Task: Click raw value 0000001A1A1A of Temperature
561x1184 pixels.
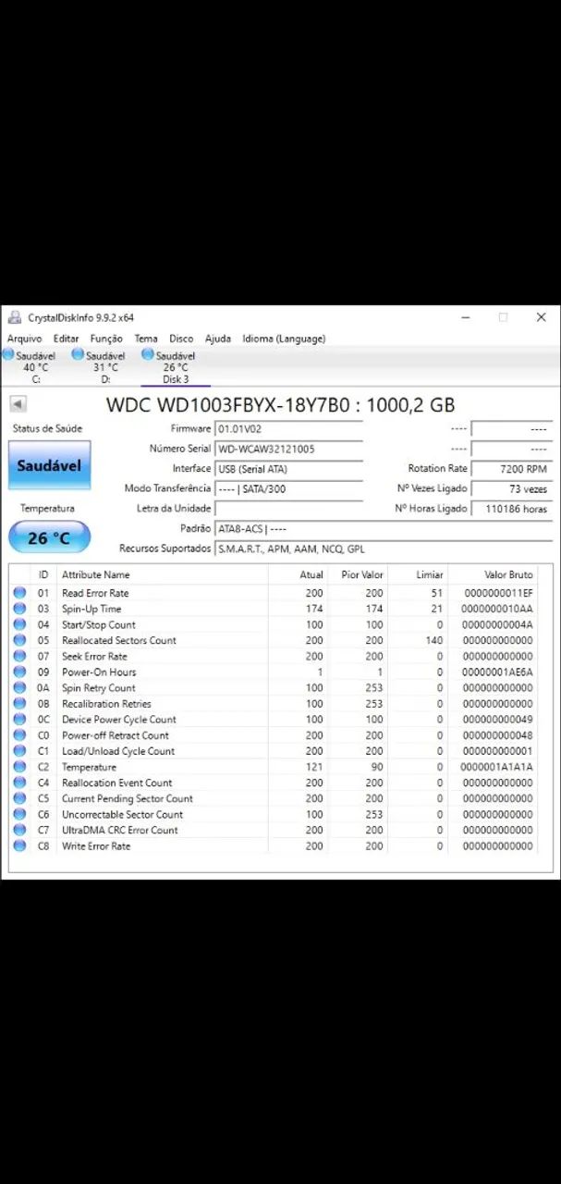Action: coord(497,767)
